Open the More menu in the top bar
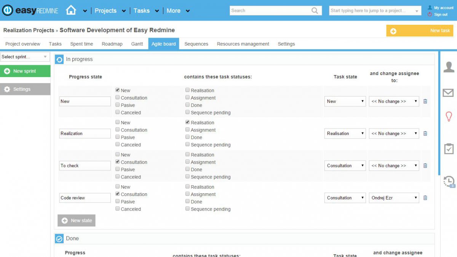The width and height of the screenshot is (457, 257). [x=174, y=11]
